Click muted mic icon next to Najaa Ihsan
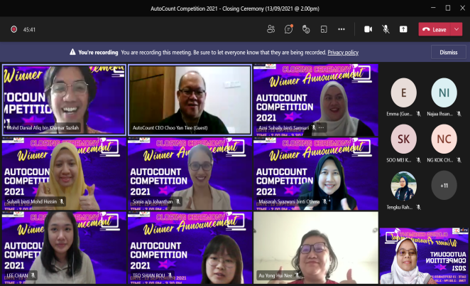The width and height of the screenshot is (470, 286). (x=459, y=114)
